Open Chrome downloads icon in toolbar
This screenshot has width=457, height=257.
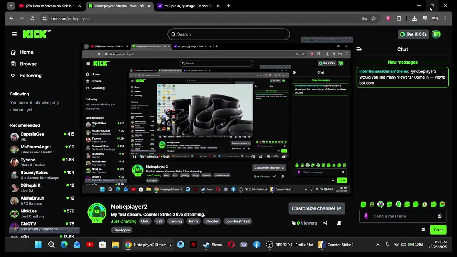(x=414, y=18)
